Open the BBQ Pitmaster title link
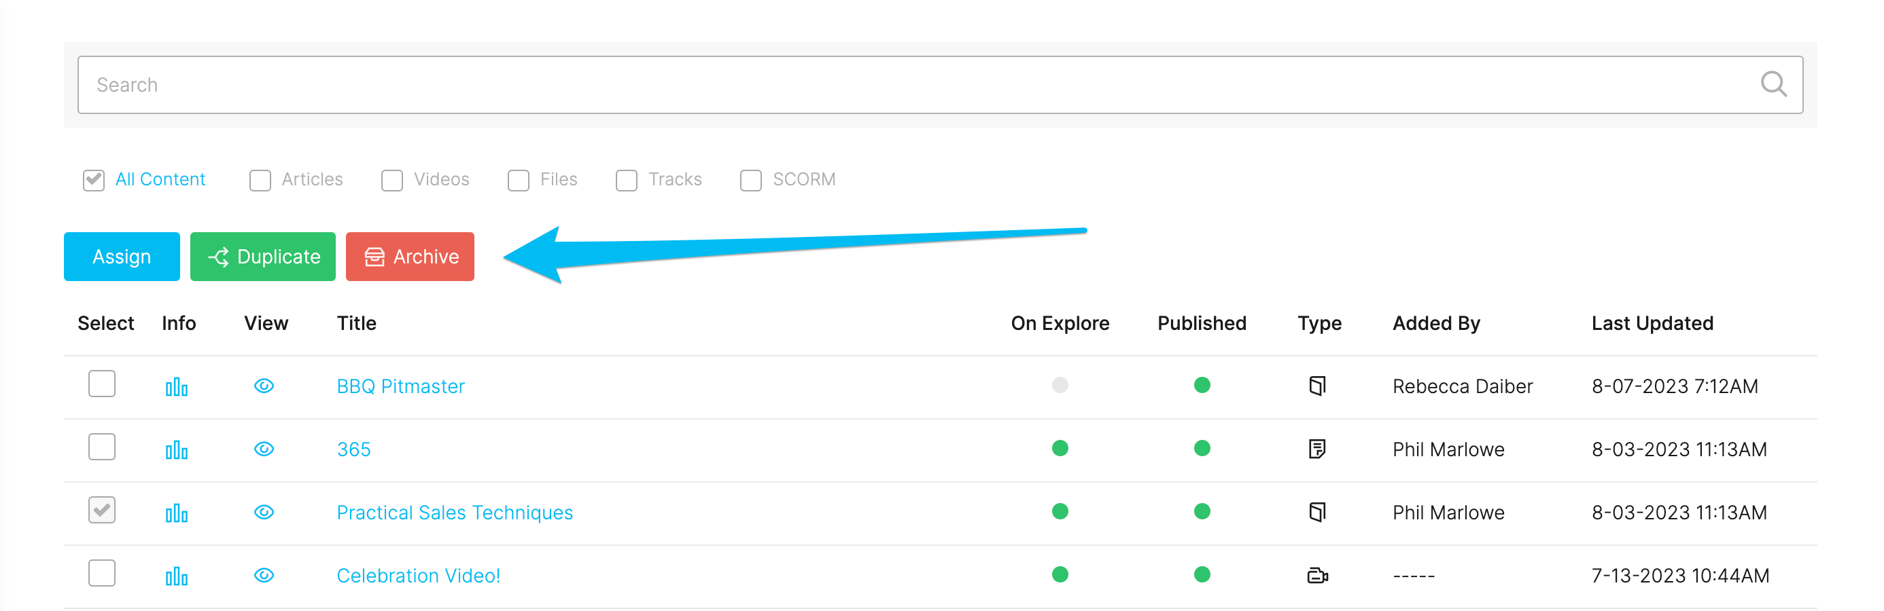The image size is (1884, 611). (x=400, y=386)
